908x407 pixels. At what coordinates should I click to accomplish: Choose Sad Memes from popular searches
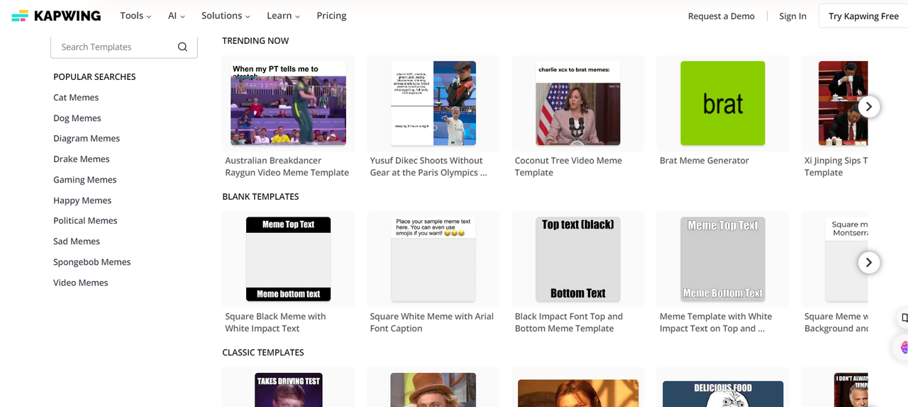click(x=77, y=241)
